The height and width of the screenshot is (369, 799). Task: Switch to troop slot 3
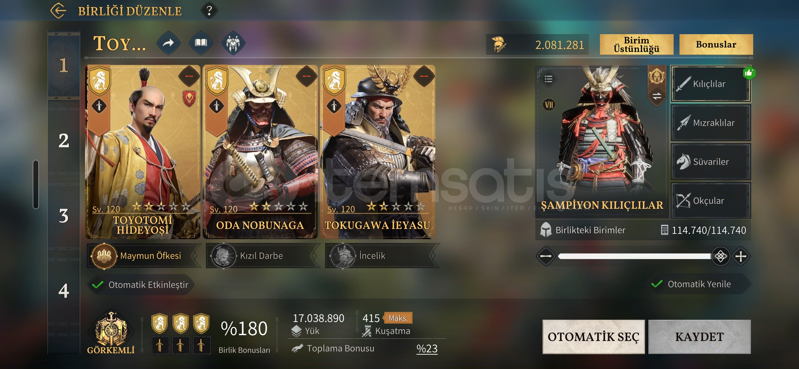point(64,216)
